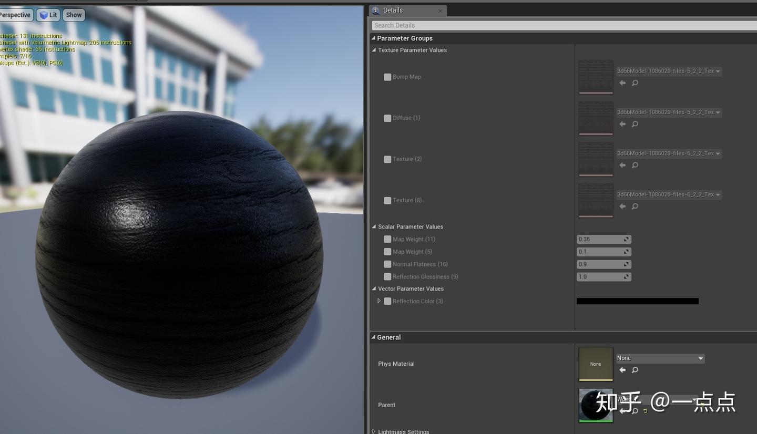Browse to the Phys Material asset

[635, 370]
